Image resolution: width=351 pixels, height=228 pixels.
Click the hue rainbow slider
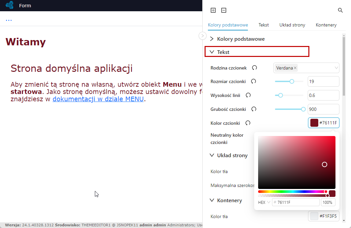293,192
